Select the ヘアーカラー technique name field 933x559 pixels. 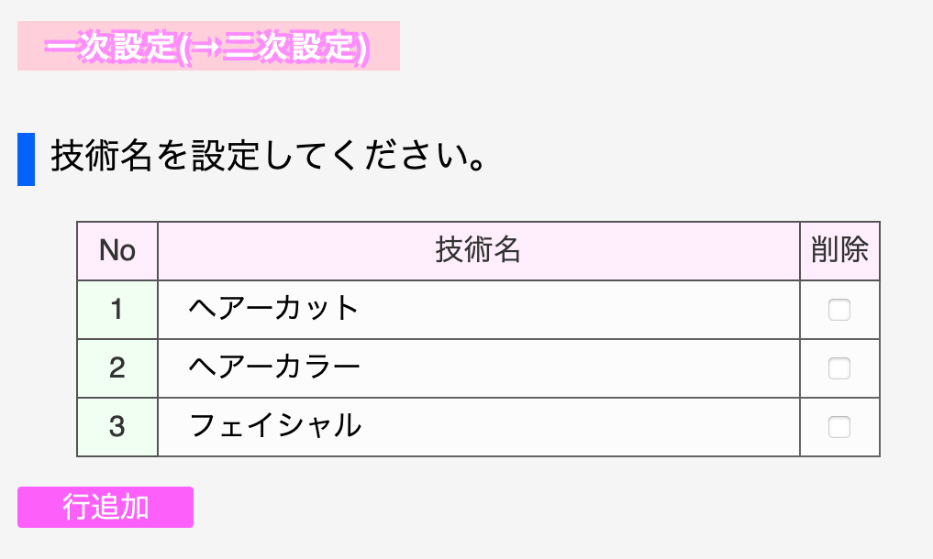click(477, 368)
